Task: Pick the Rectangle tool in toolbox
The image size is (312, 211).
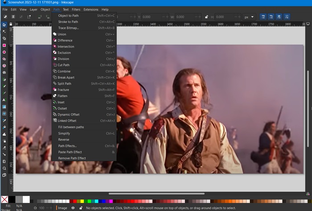Action: [4, 45]
